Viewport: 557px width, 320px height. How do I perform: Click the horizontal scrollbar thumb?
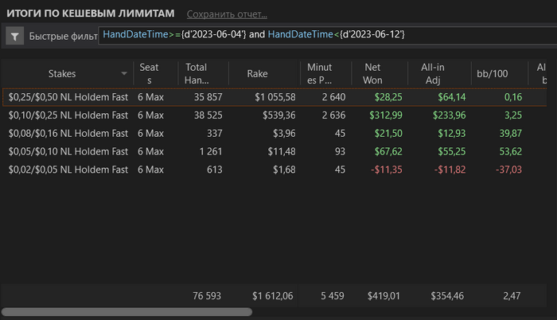(x=127, y=312)
